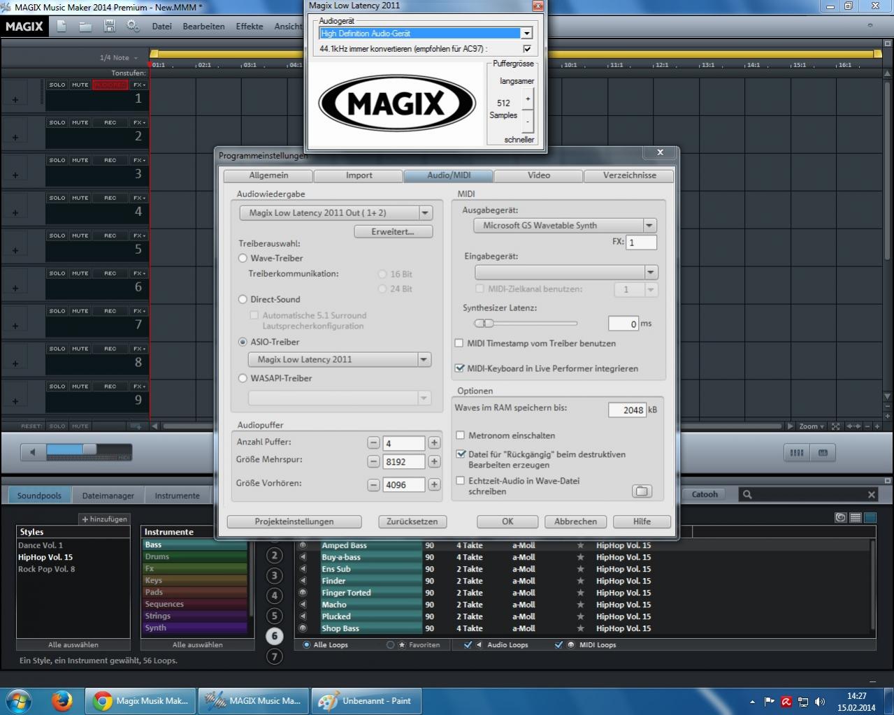This screenshot has width=894, height=715.
Task: Open the Bearbeiten menu
Action: (203, 27)
